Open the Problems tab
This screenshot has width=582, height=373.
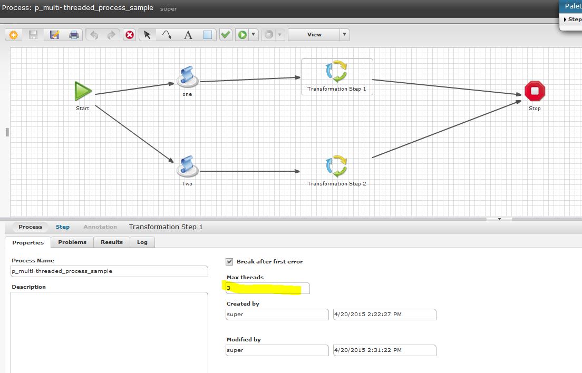pyautogui.click(x=72, y=242)
